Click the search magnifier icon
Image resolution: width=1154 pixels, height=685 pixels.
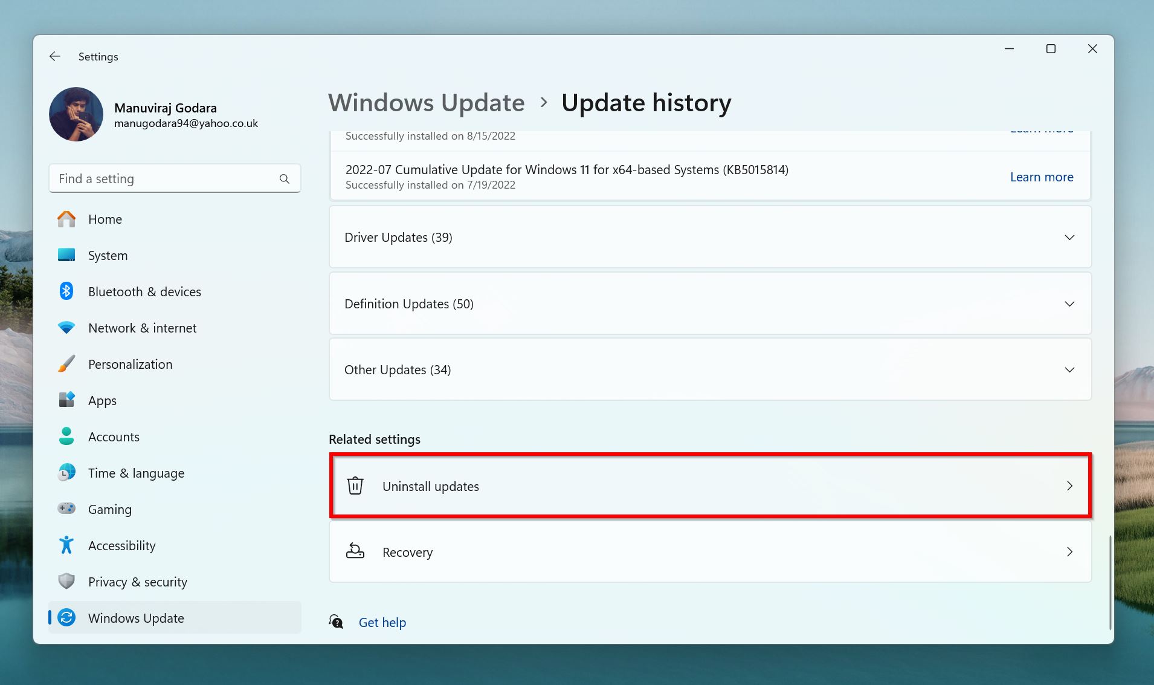pyautogui.click(x=285, y=179)
